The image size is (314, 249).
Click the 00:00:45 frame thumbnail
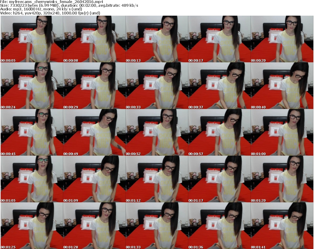(x=32, y=133)
